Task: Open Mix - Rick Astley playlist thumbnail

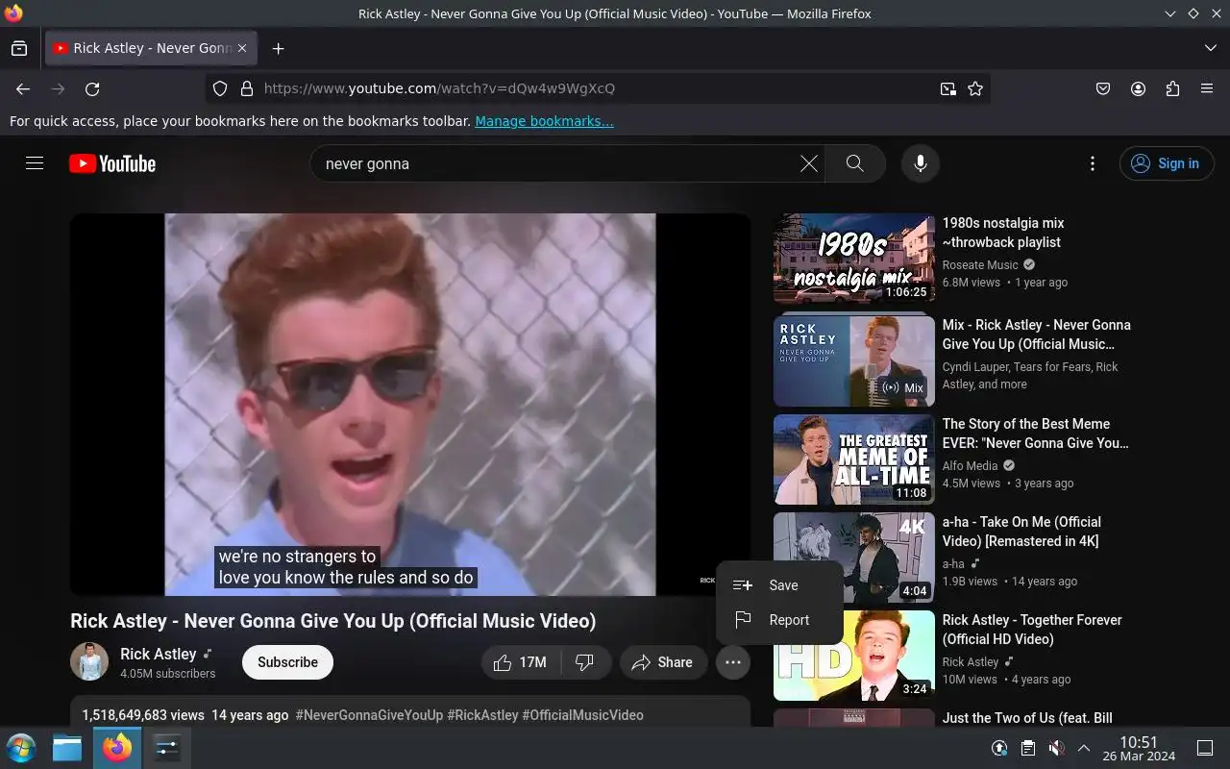Action: [854, 361]
